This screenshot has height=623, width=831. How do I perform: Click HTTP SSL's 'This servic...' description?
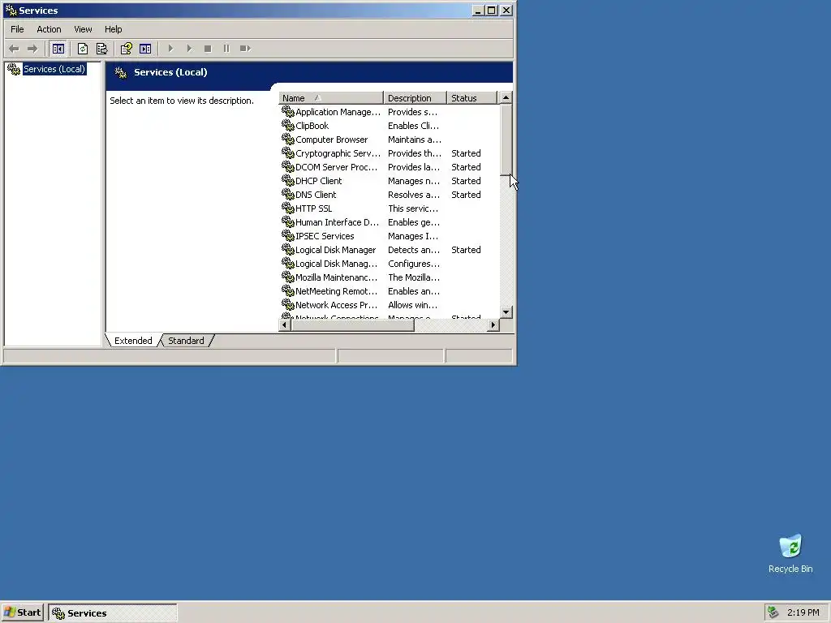pos(413,208)
